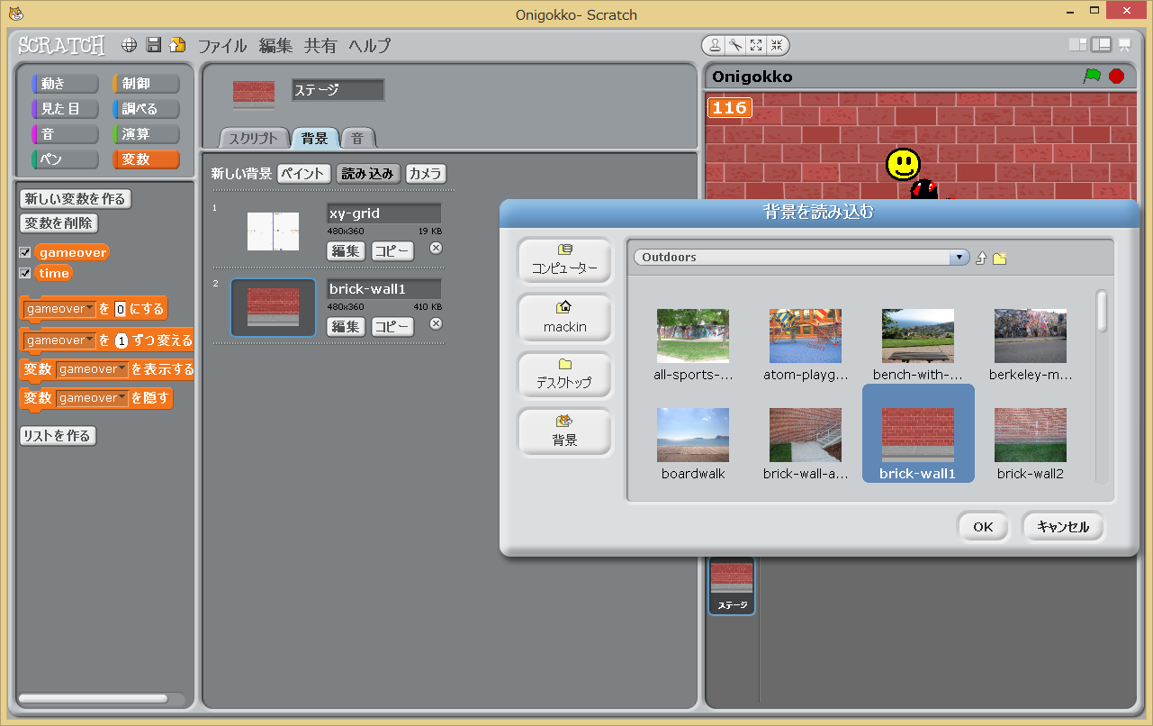The width and height of the screenshot is (1153, 726).
Task: Select the ステージ thumbnail in sprite list
Action: (x=732, y=585)
